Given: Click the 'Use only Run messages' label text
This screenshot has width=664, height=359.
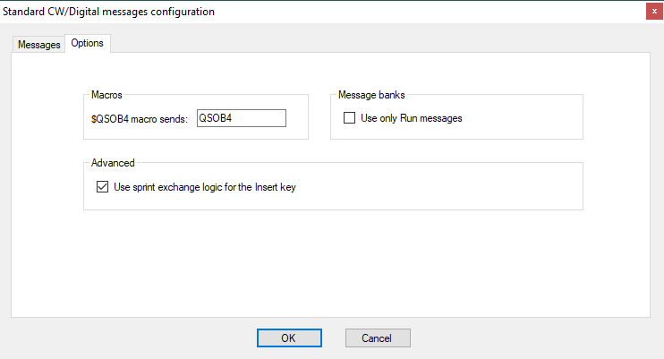Looking at the screenshot, I should pos(411,118).
